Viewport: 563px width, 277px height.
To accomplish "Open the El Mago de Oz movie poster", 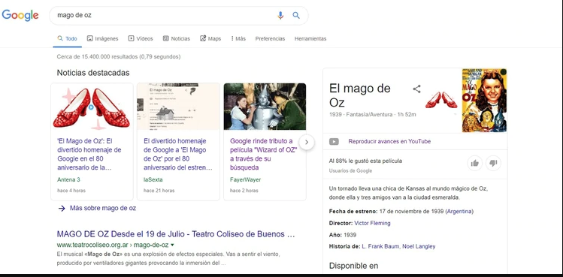I will point(484,100).
